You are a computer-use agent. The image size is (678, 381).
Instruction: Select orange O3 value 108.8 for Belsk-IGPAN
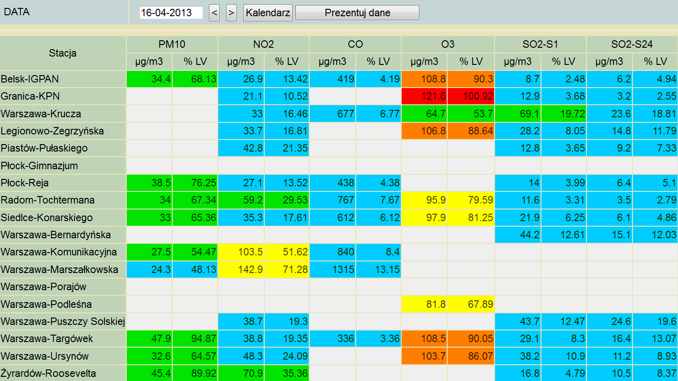pos(424,79)
